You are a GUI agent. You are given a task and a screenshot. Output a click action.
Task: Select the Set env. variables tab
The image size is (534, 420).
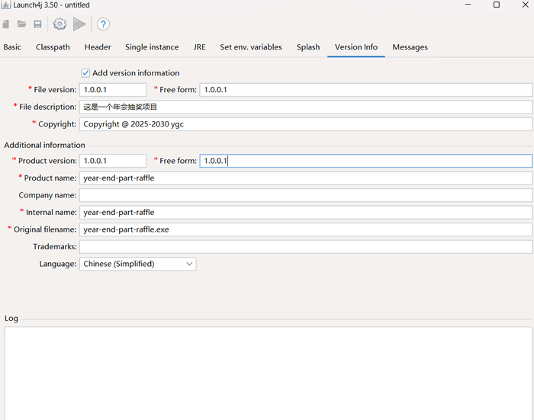251,47
